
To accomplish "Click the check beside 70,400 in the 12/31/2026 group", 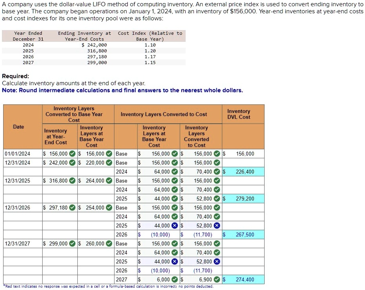I will pyautogui.click(x=217, y=217).
